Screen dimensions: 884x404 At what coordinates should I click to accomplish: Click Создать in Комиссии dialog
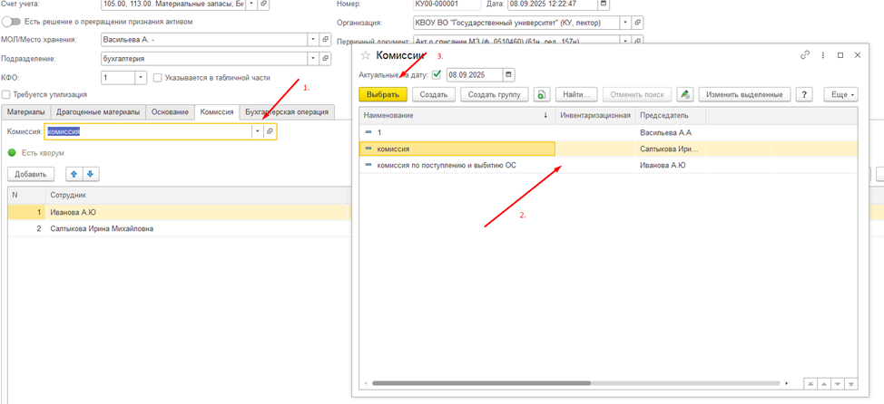(x=434, y=94)
